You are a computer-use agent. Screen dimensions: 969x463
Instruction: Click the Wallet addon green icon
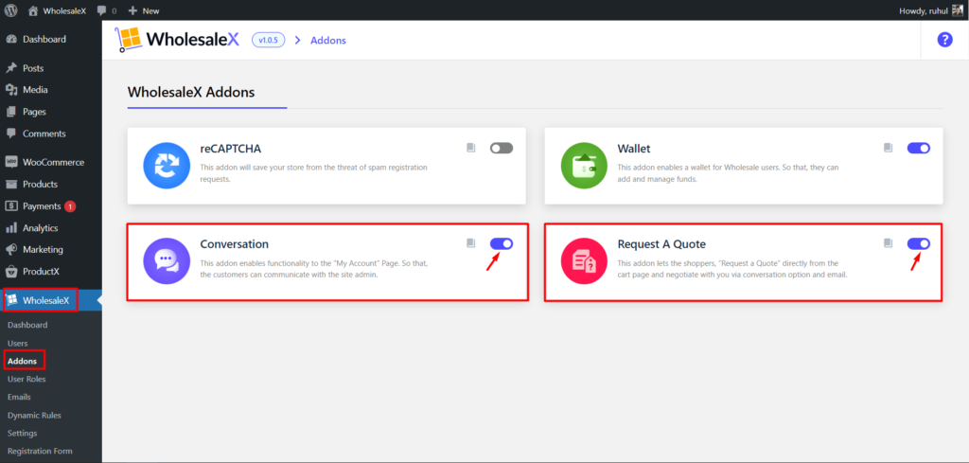pos(584,166)
